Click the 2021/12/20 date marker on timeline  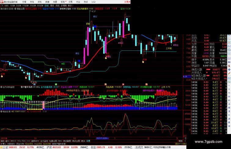click(102, 138)
